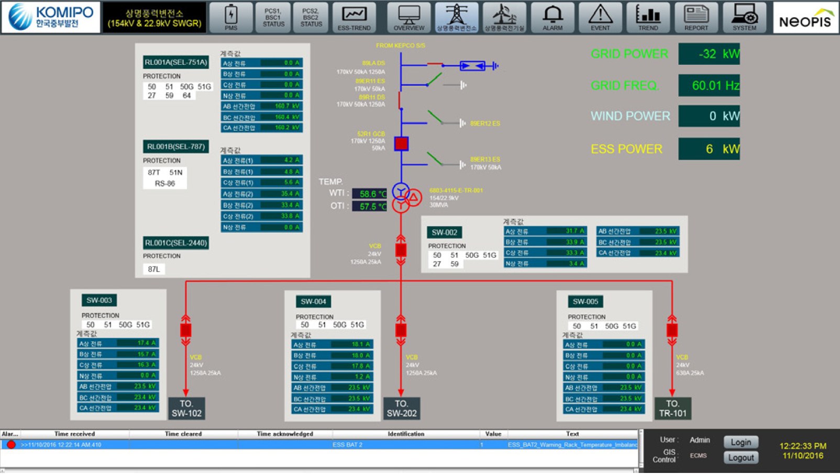
Task: Click the Logout button
Action: (740, 458)
